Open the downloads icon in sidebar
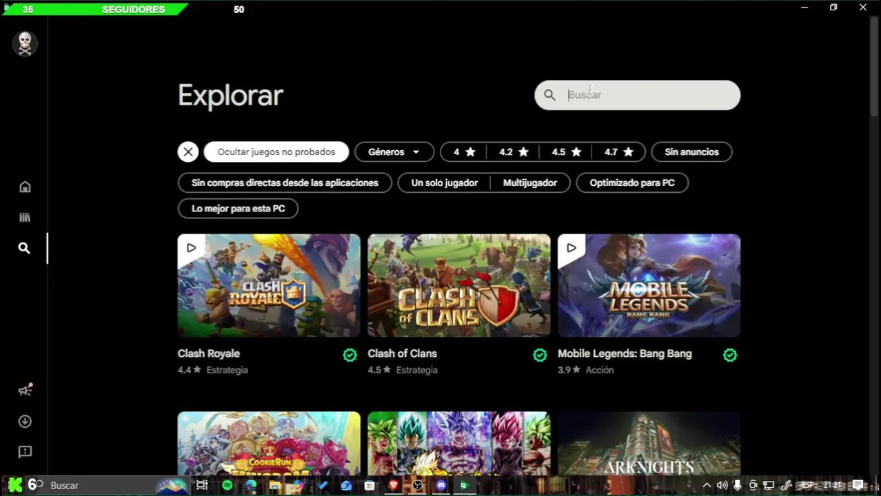Screen dimensions: 881x496 [x=25, y=421]
